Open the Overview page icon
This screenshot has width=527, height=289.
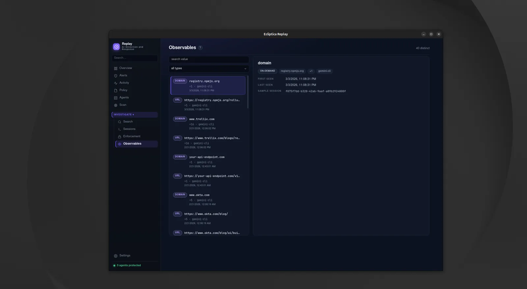coord(116,68)
